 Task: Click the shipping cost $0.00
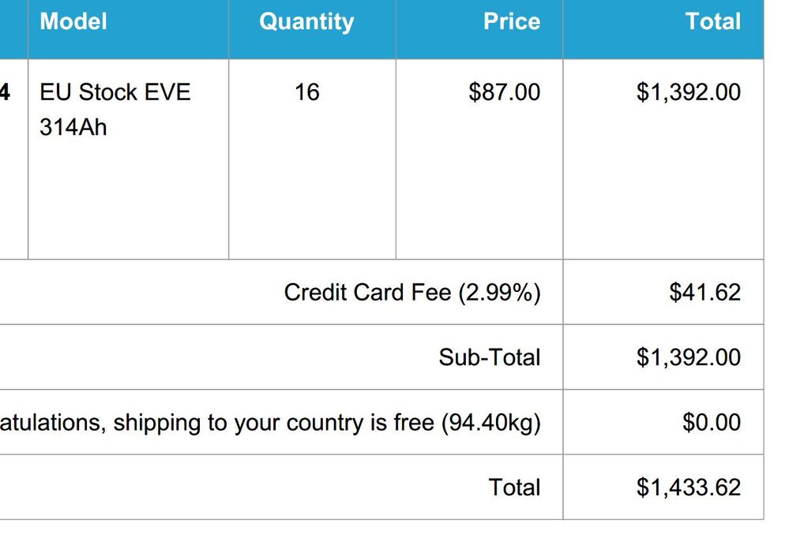coord(712,423)
